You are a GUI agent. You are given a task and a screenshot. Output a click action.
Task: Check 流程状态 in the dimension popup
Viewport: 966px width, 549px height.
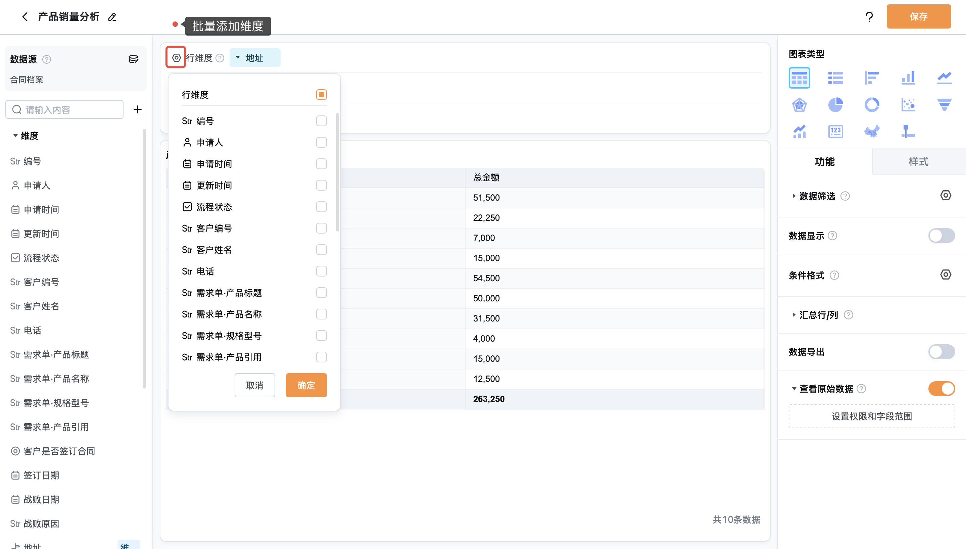(321, 207)
